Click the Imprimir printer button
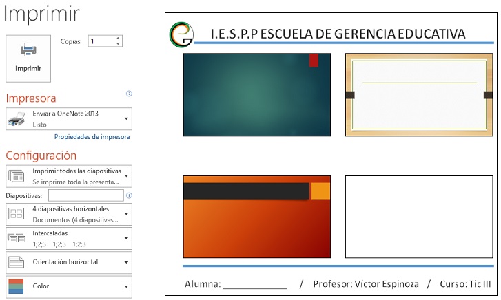 28,57
